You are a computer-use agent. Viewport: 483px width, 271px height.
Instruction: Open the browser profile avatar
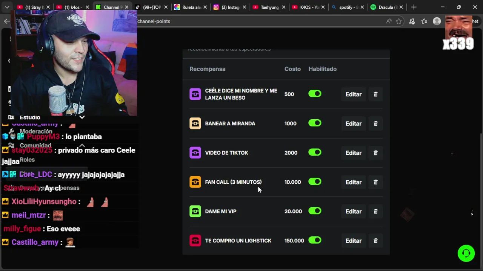coord(437,21)
